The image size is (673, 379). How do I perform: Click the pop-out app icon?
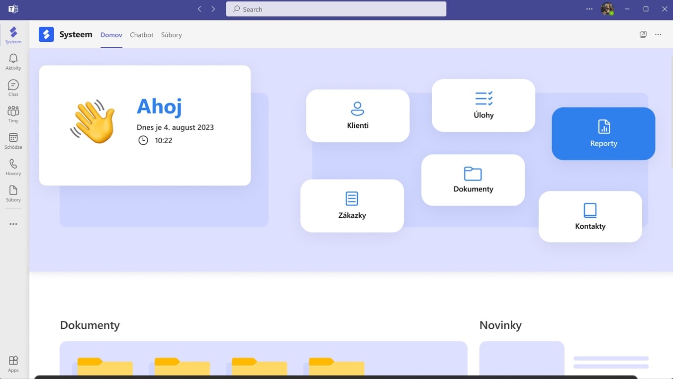click(x=643, y=34)
